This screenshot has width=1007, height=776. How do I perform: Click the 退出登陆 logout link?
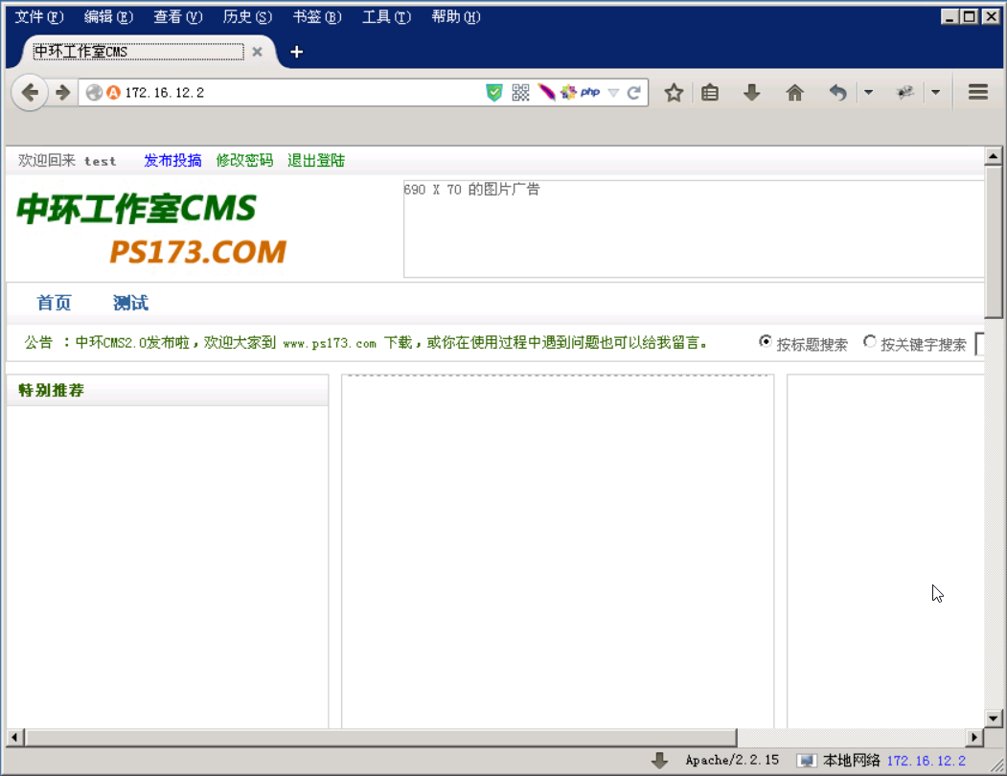coord(316,160)
